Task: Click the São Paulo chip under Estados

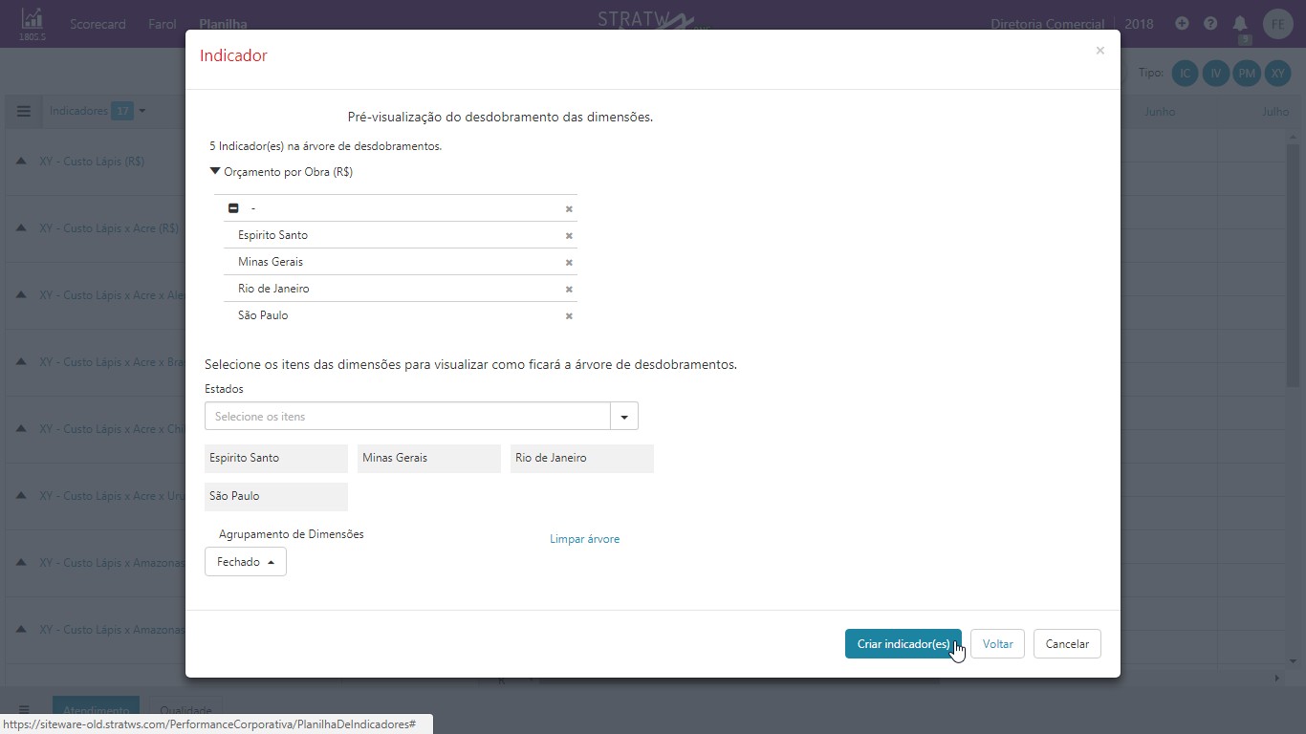Action: [276, 497]
